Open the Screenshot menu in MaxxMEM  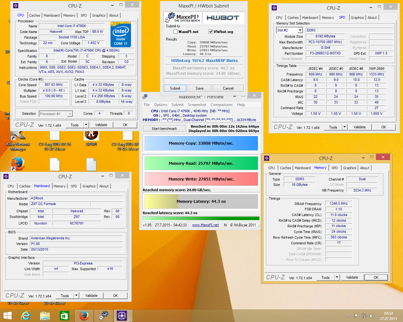(197, 105)
